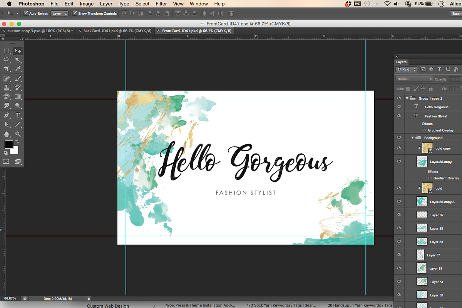462x308 pixels.
Task: Change screen mode from toolbox
Action: pos(18,161)
